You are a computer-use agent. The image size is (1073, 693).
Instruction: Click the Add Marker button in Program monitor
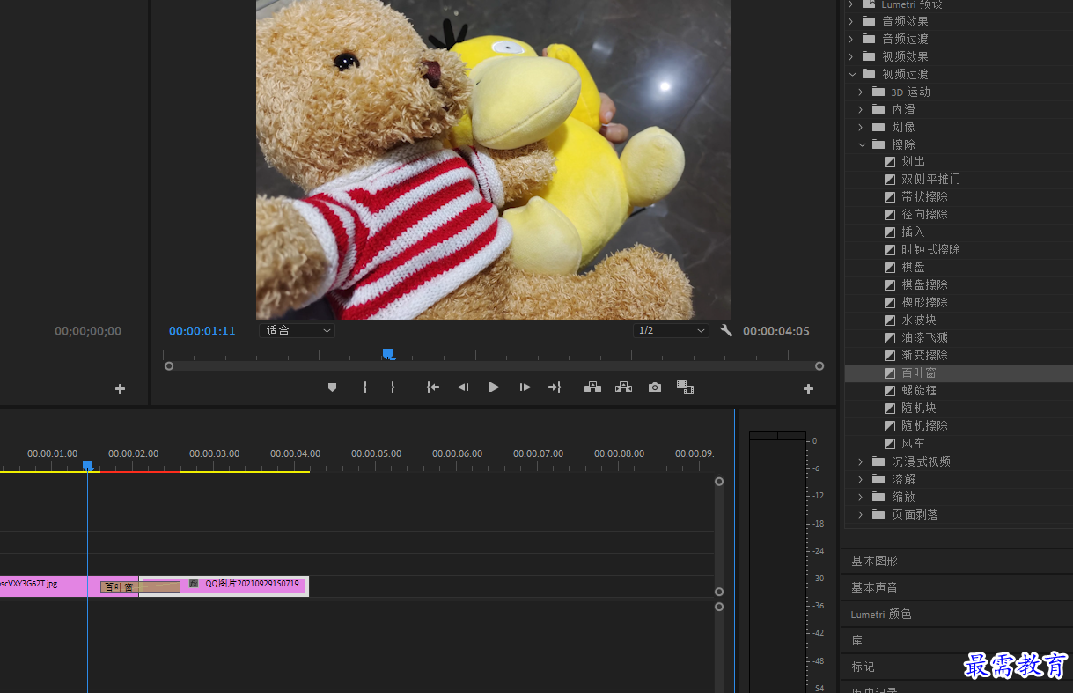pyautogui.click(x=332, y=387)
